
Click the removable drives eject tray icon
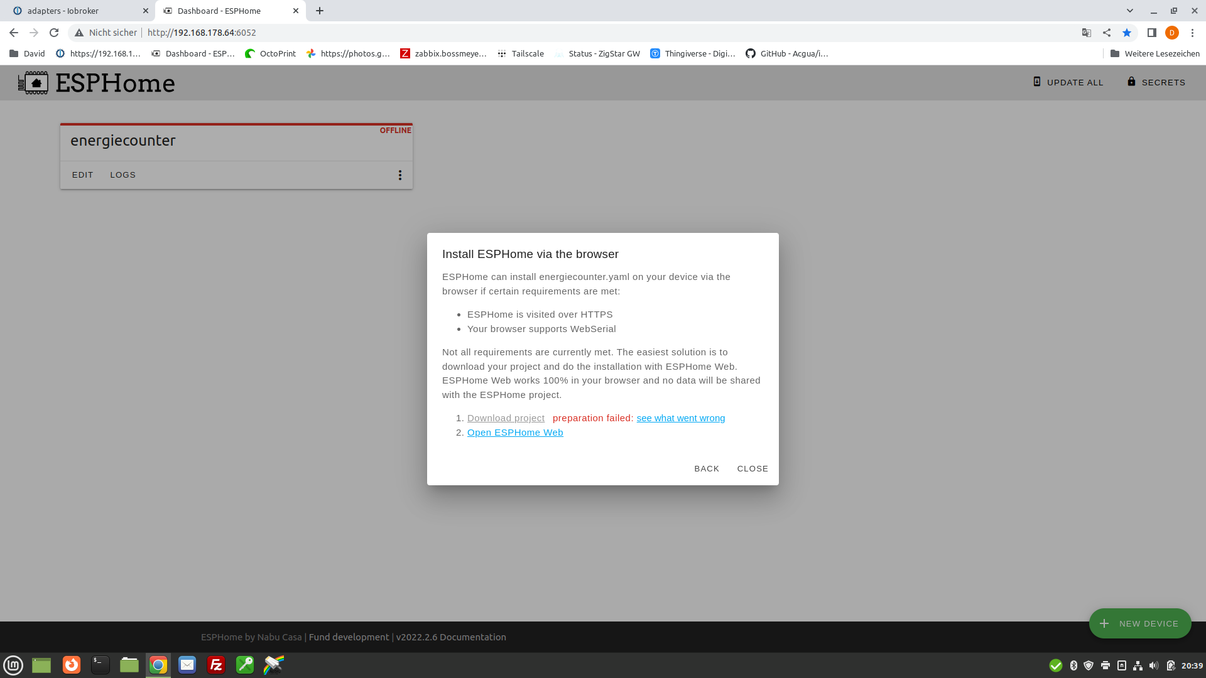click(1122, 665)
